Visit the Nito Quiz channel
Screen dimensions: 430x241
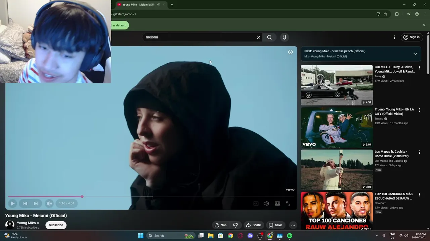coord(380,203)
